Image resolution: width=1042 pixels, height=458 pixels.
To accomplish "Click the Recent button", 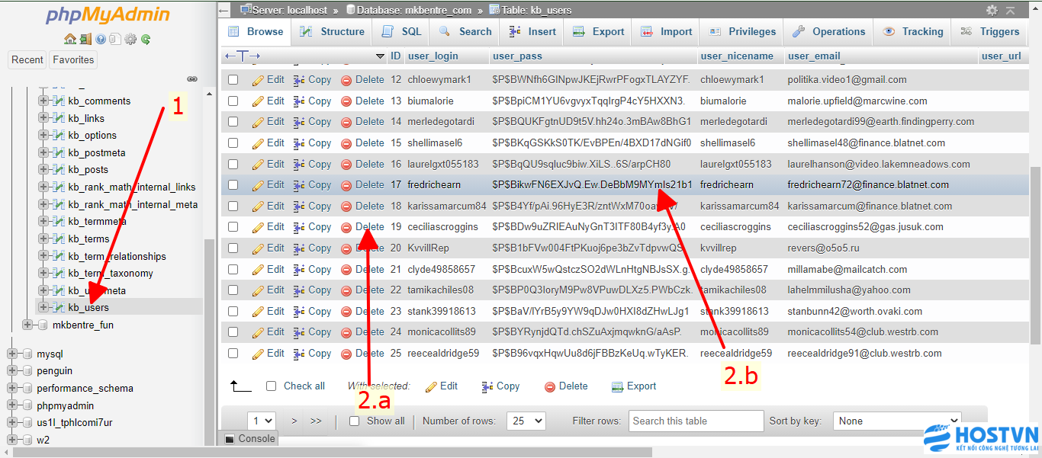I will click(27, 60).
